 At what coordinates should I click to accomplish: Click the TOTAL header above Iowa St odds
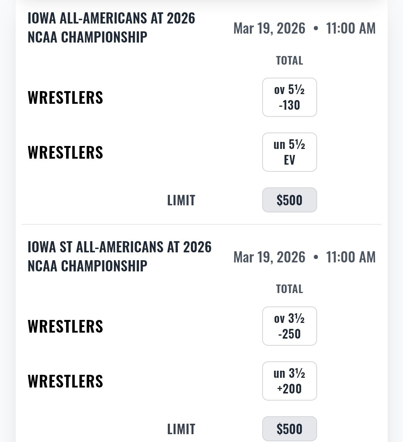(289, 289)
